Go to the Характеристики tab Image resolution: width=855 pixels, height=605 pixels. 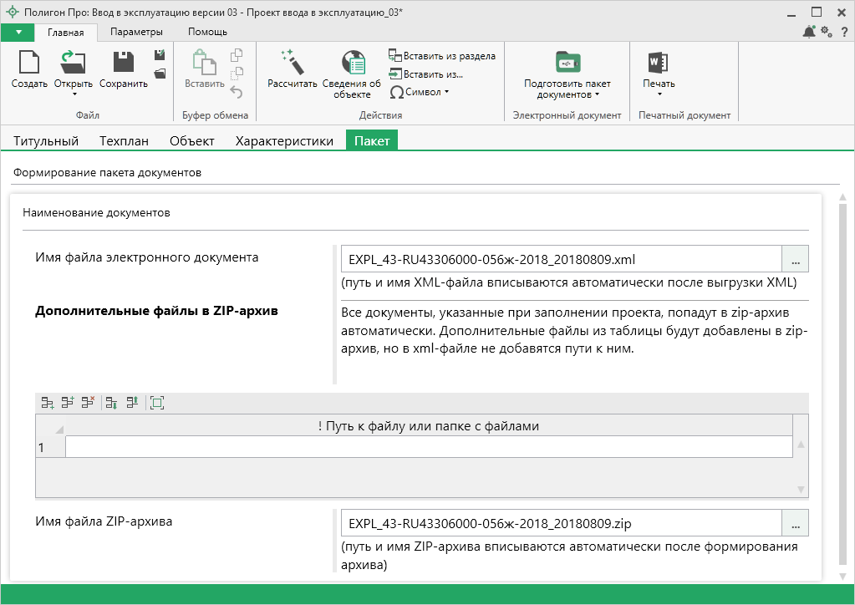284,140
